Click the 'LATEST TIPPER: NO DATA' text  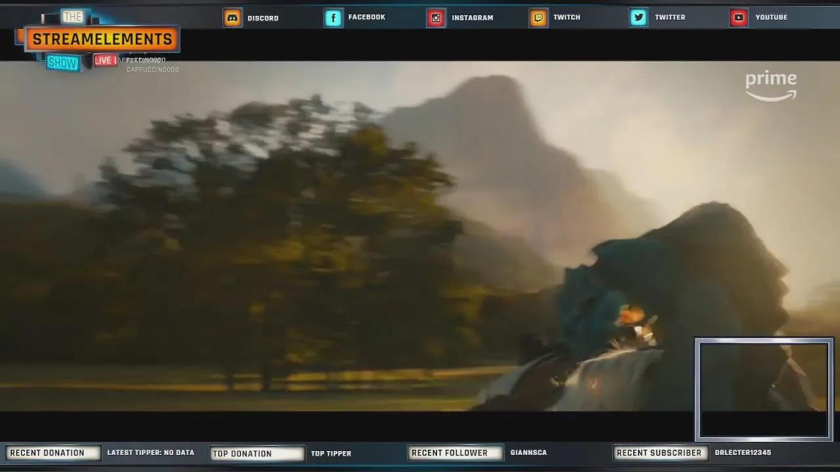point(151,453)
